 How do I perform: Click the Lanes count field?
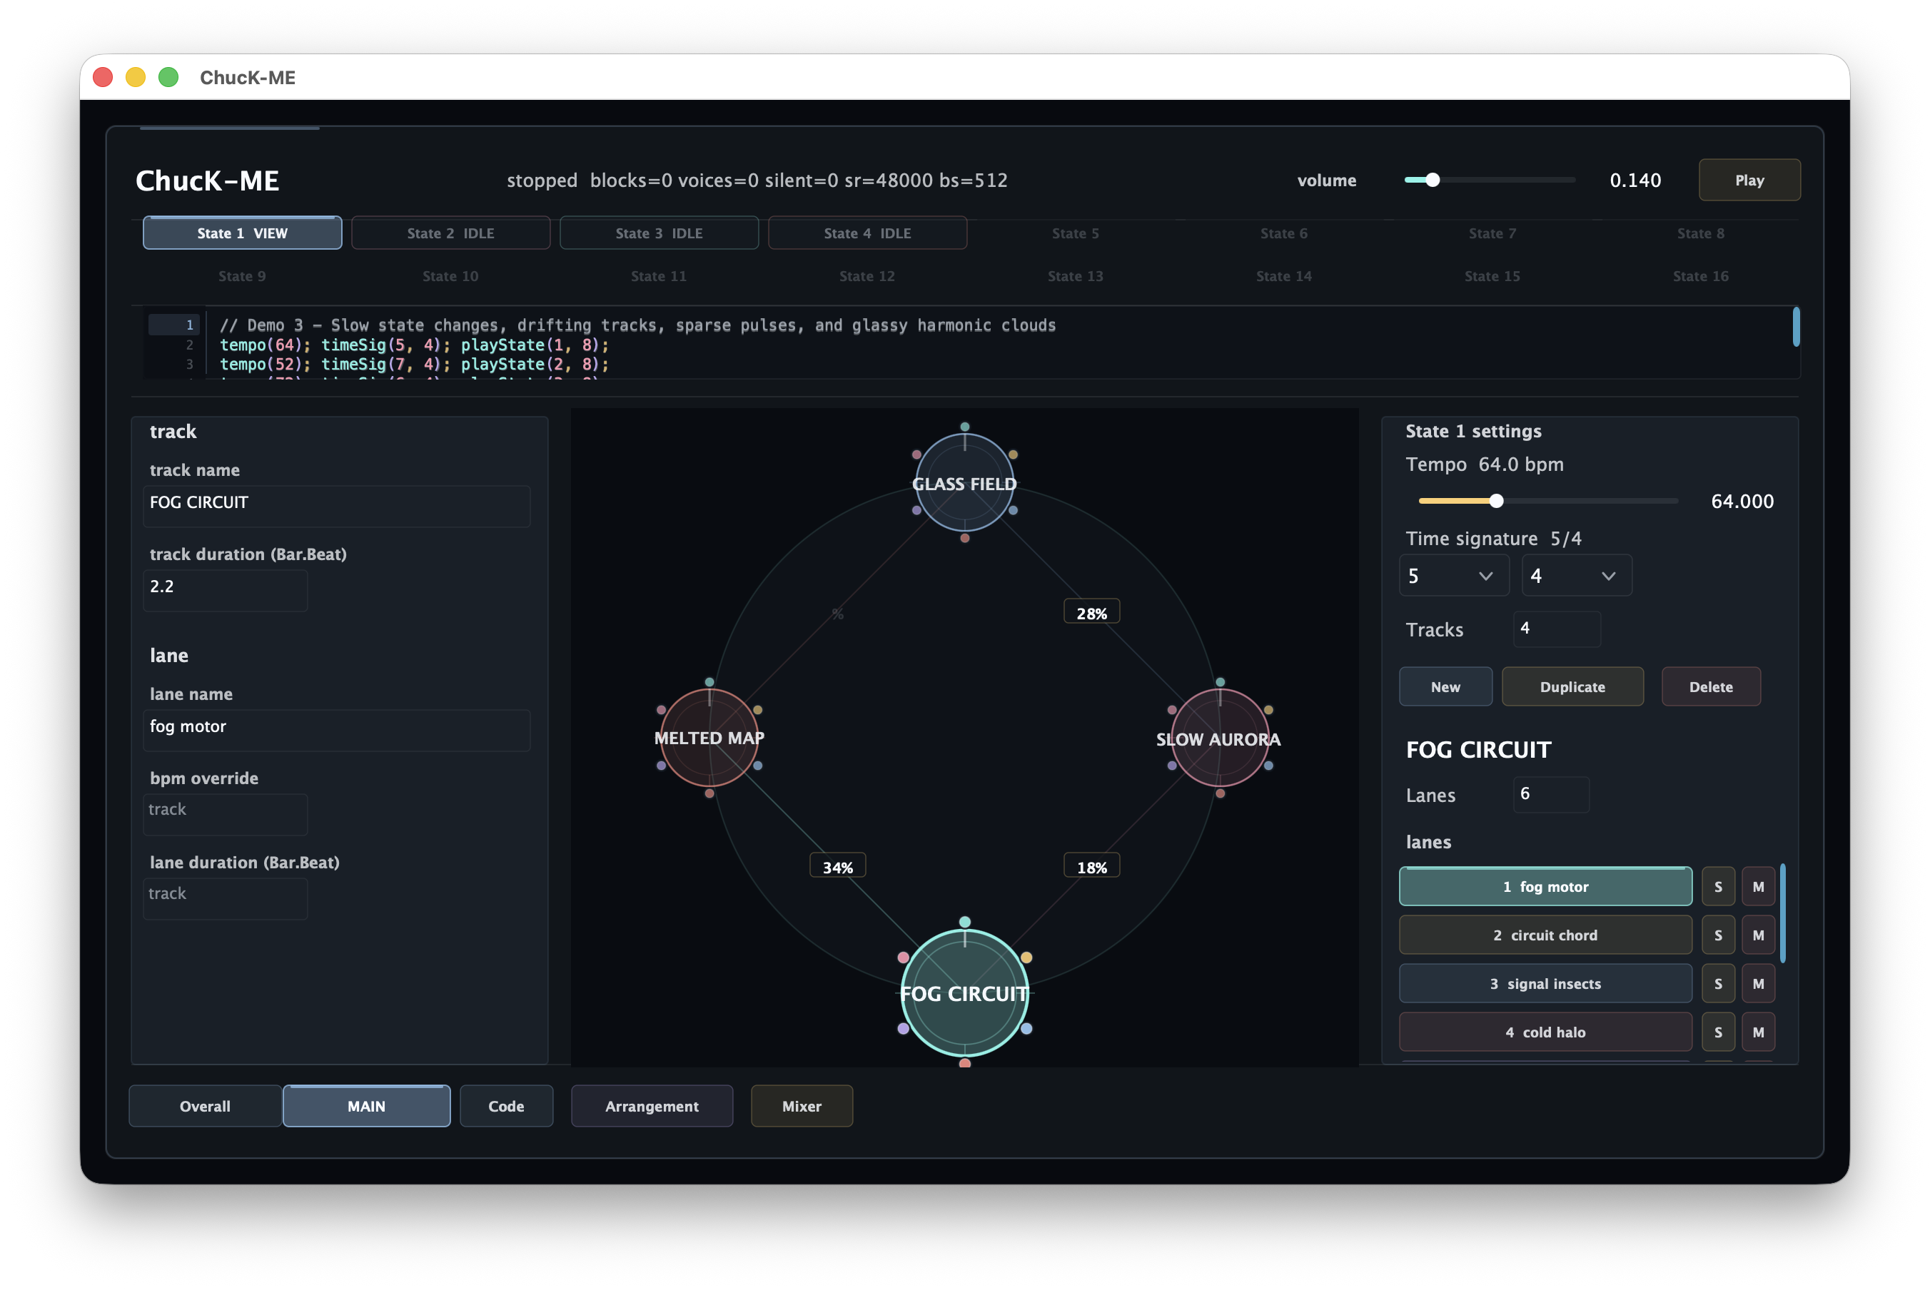(x=1550, y=795)
